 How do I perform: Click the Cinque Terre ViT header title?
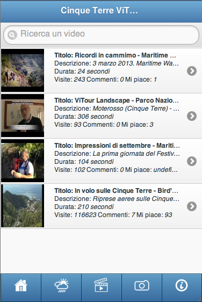pyautogui.click(x=99, y=11)
